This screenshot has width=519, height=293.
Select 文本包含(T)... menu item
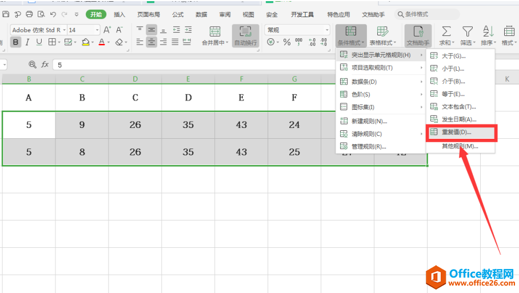[x=461, y=107]
